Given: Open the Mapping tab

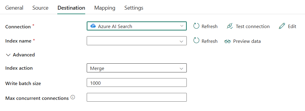Looking at the screenshot, I should [x=105, y=8].
